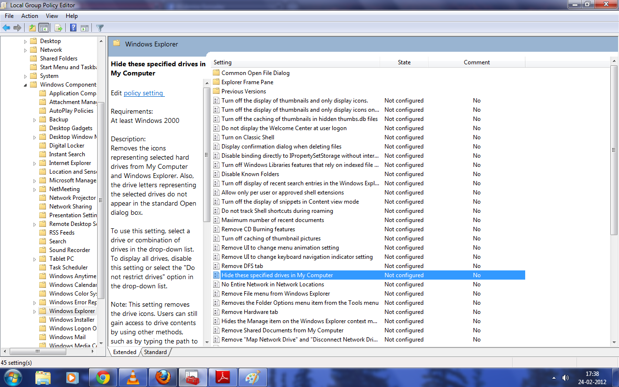Open Google Chrome from the taskbar
Image resolution: width=619 pixels, height=387 pixels.
coord(103,377)
